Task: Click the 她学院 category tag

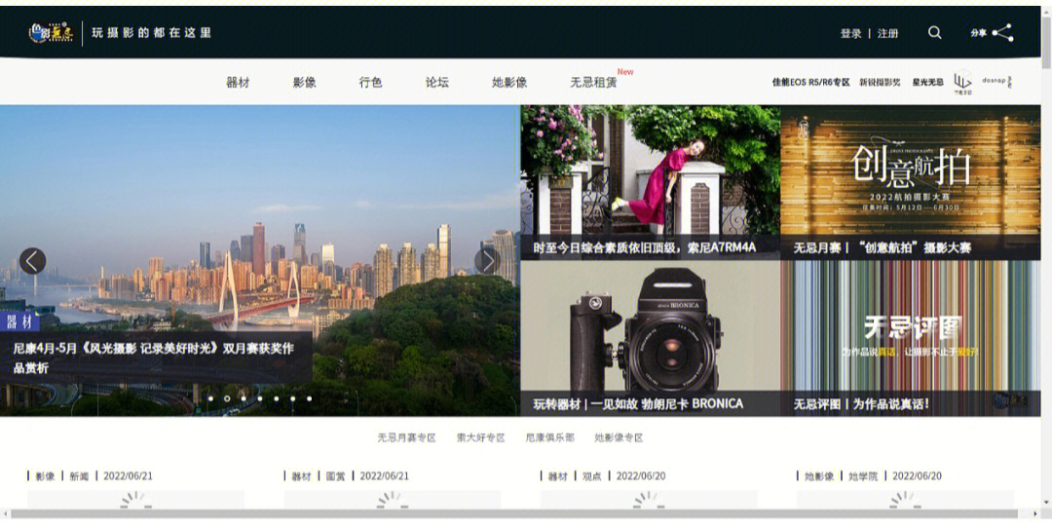Action: (863, 476)
